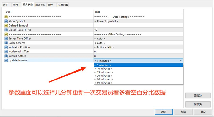Click the 加载(L) button
214x117 pixels.
click(198, 95)
